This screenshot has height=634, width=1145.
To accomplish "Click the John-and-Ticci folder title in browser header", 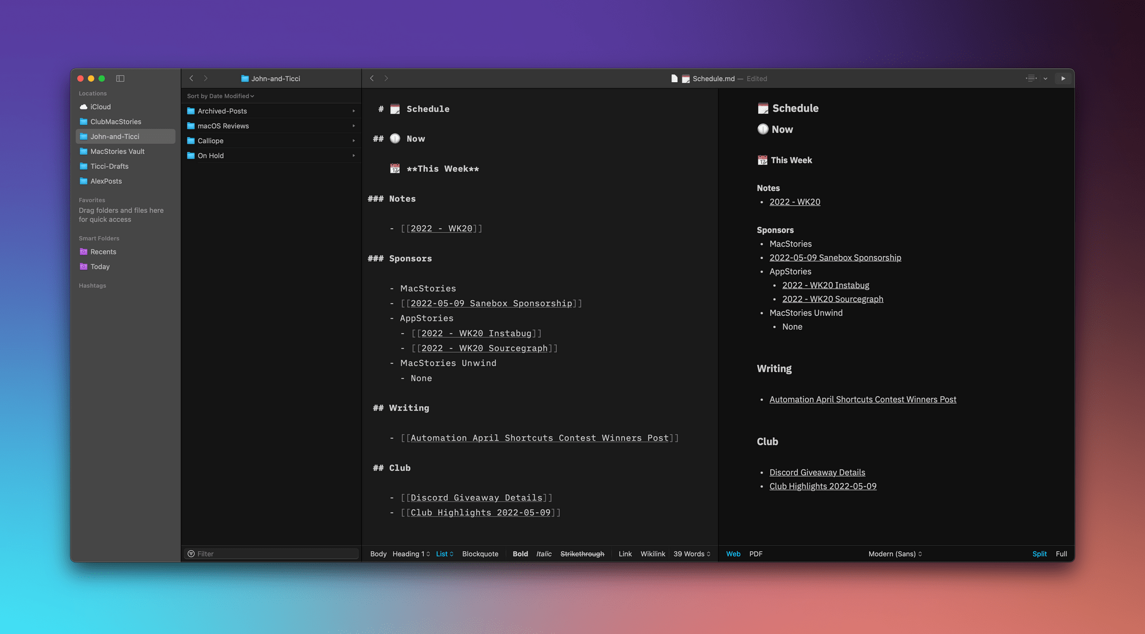I will click(271, 78).
